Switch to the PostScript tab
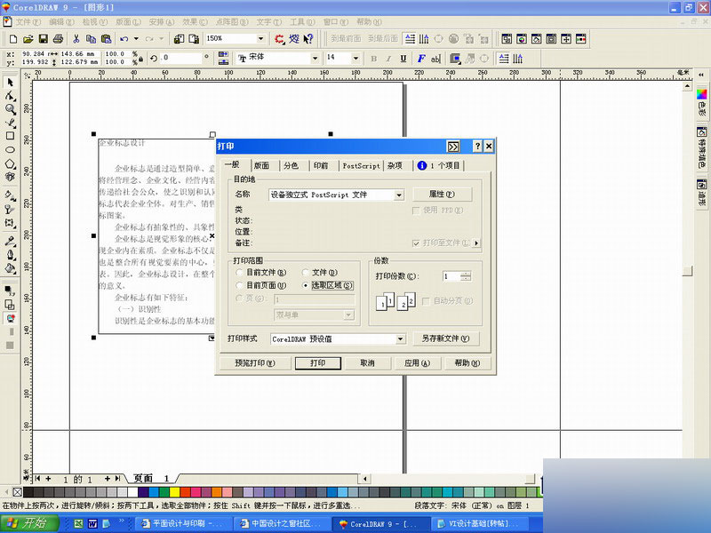 pyautogui.click(x=359, y=165)
